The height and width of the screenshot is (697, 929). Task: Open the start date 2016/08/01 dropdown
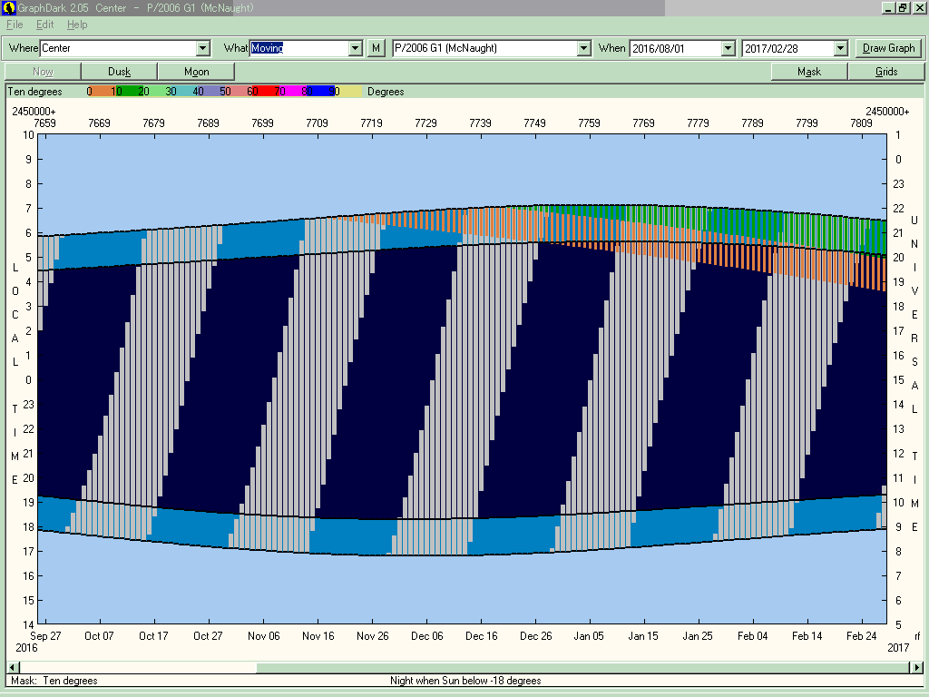[728, 48]
